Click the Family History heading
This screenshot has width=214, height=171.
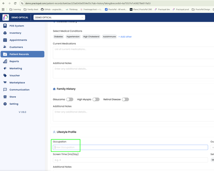[66, 89]
